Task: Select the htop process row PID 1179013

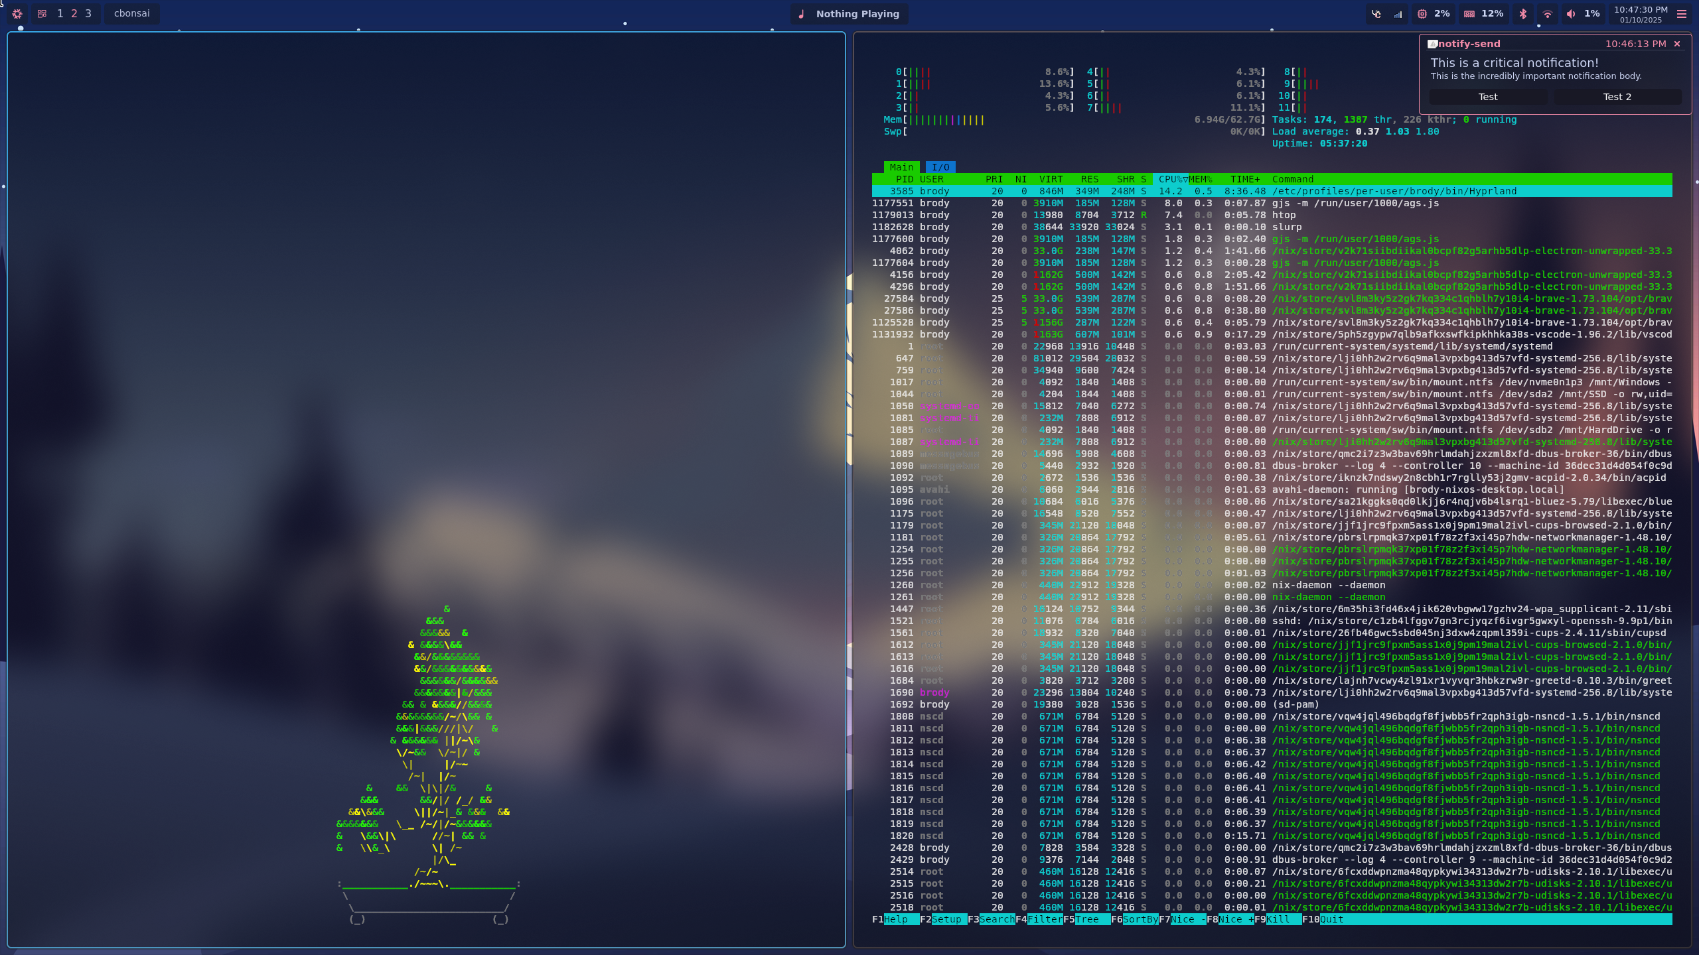Action: (x=1272, y=215)
